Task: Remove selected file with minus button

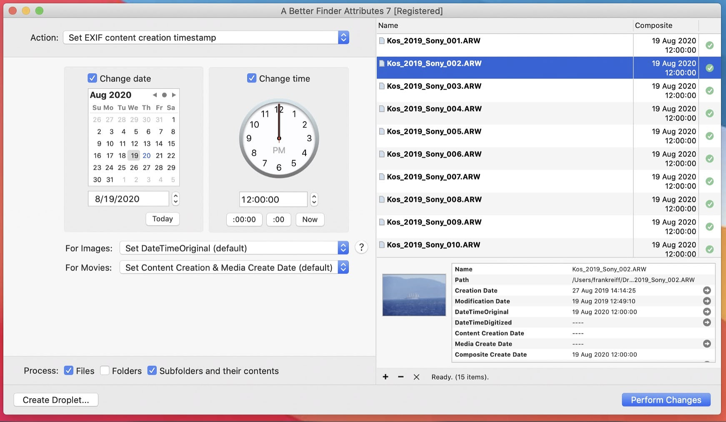Action: [x=401, y=377]
